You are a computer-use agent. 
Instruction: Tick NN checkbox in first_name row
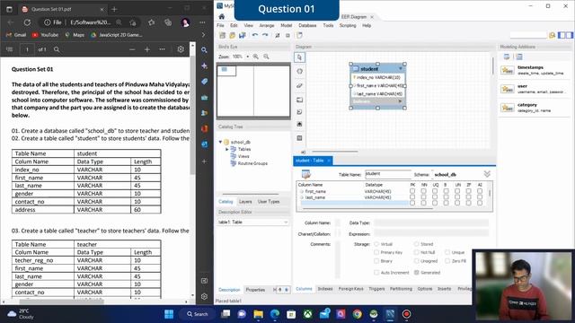click(x=423, y=191)
